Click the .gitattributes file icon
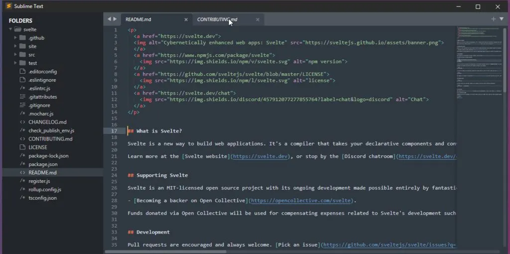 coord(22,97)
